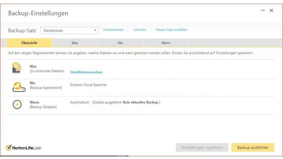
Task: Switch to the Übersicht tab
Action: tap(29, 43)
